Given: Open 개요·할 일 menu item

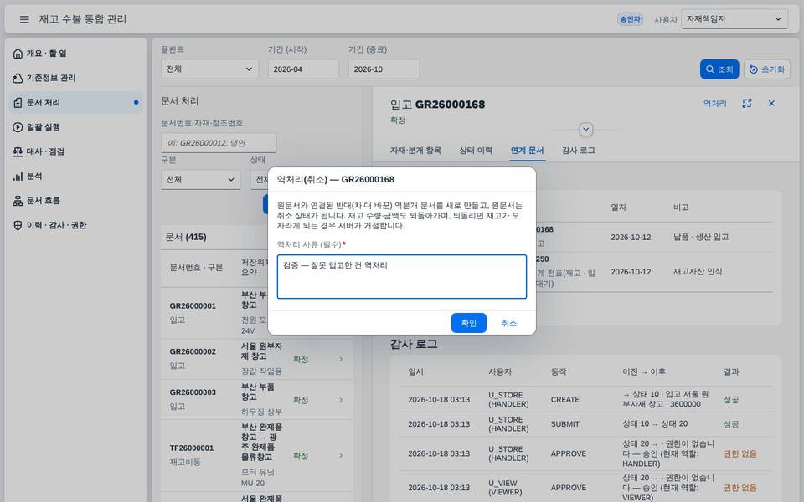Looking at the screenshot, I should tap(76, 54).
